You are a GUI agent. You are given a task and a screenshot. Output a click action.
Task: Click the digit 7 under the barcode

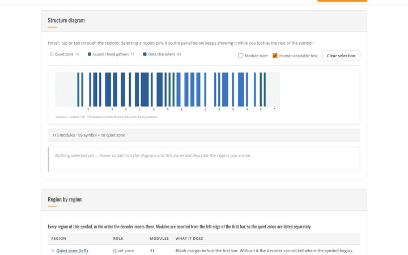pyautogui.click(x=274, y=109)
